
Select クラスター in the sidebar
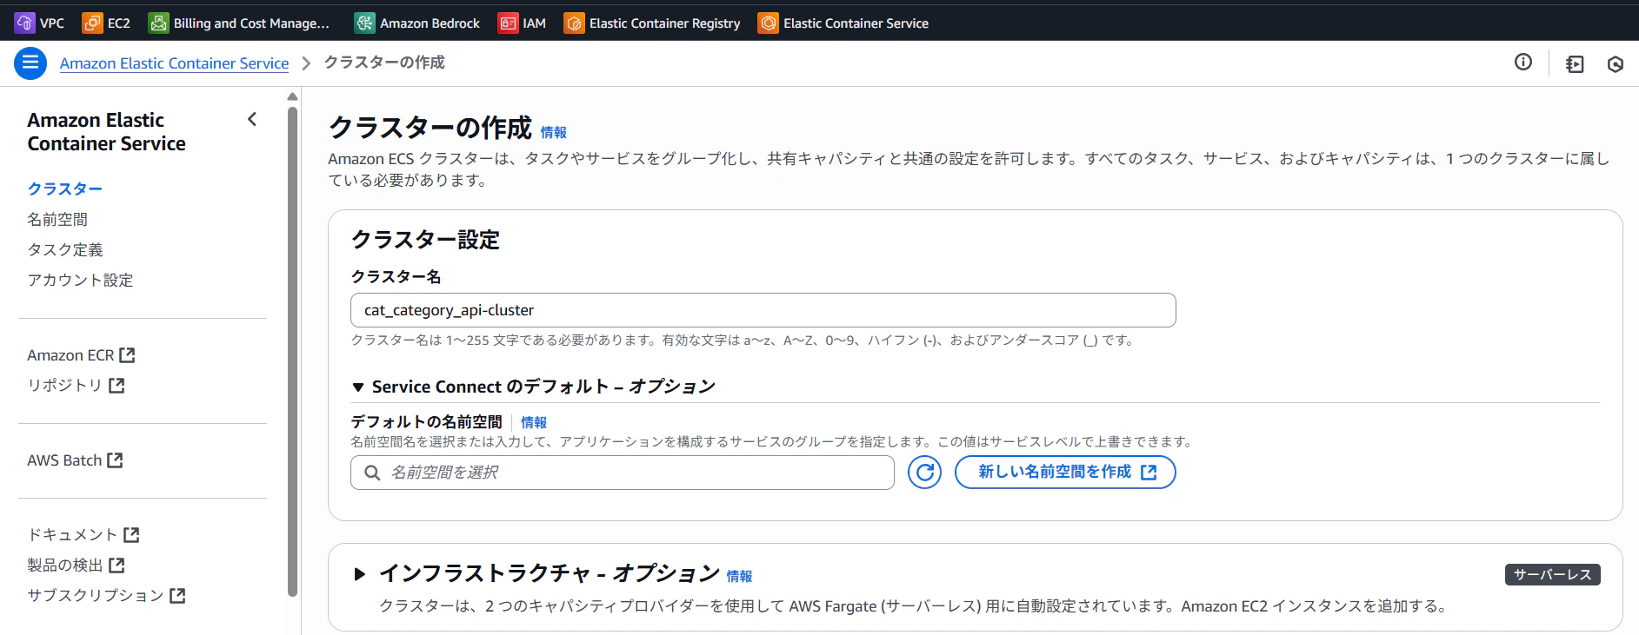(x=65, y=189)
